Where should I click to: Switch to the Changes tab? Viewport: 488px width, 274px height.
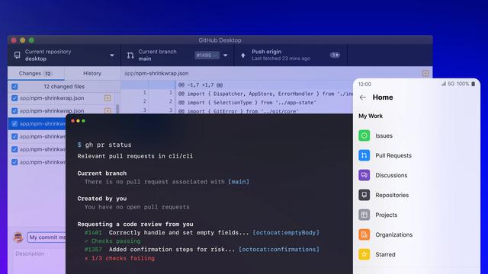[36, 73]
